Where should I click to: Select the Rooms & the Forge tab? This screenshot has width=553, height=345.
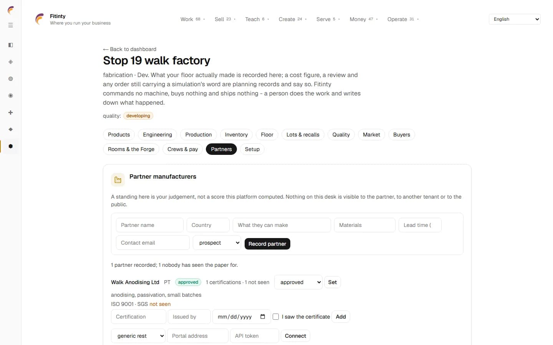[131, 149]
